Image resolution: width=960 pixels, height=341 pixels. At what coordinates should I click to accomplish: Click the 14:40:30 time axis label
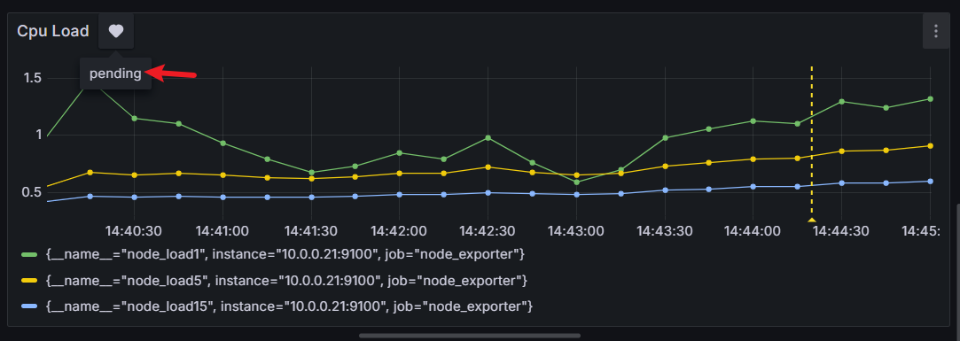pyautogui.click(x=134, y=231)
